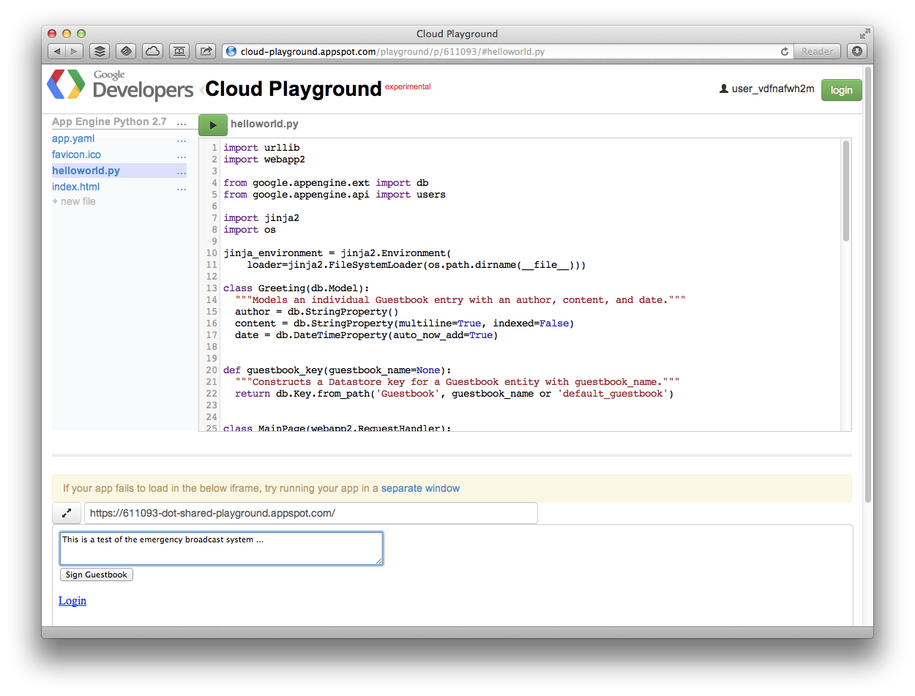Screen dimensions: 915x696
Task: Click the Reader button in address bar
Action: pos(817,52)
